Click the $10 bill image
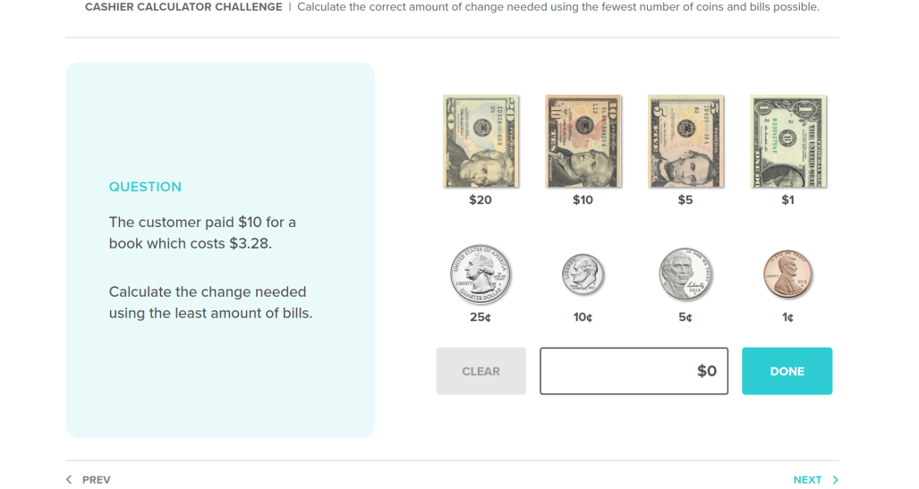Image resolution: width=919 pixels, height=489 pixels. pos(583,141)
